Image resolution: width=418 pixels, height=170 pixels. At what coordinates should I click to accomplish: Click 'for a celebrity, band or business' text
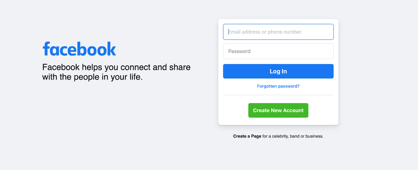point(293,136)
